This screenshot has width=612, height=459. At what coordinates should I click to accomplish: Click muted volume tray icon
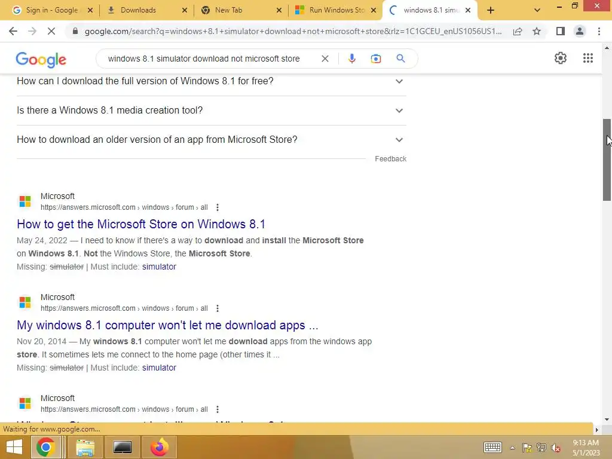pos(555,448)
